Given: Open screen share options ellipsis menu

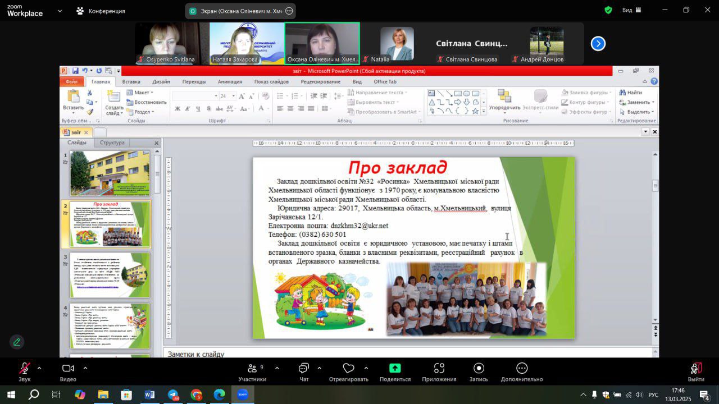Looking at the screenshot, I should (289, 11).
